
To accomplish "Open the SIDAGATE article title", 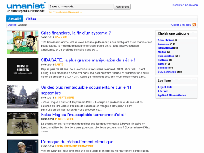I will coord(88,60).
